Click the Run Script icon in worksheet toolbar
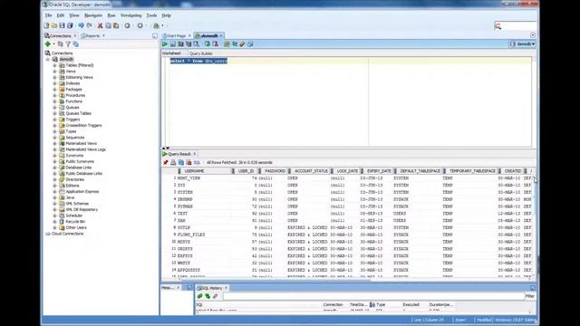Viewport: 580px width, 326px height. pyautogui.click(x=173, y=44)
